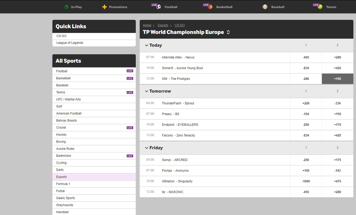
Task: Bet -834 on SinnerS
Action: 306,68
